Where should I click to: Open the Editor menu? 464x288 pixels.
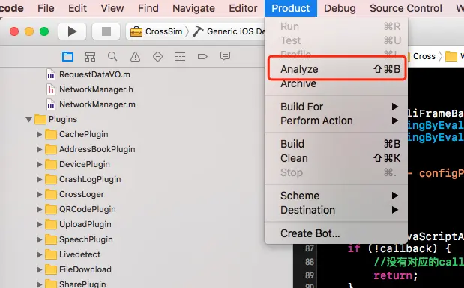click(243, 8)
